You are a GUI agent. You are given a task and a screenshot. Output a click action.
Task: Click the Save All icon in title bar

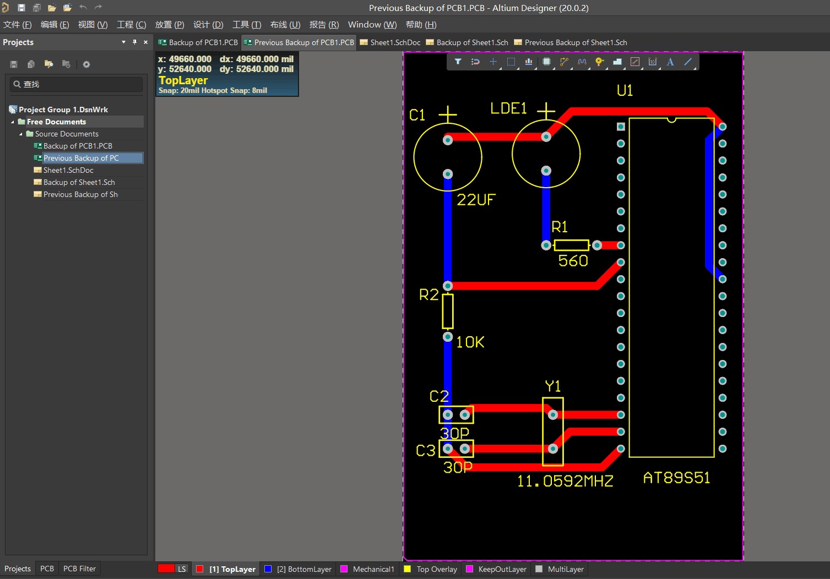(37, 8)
